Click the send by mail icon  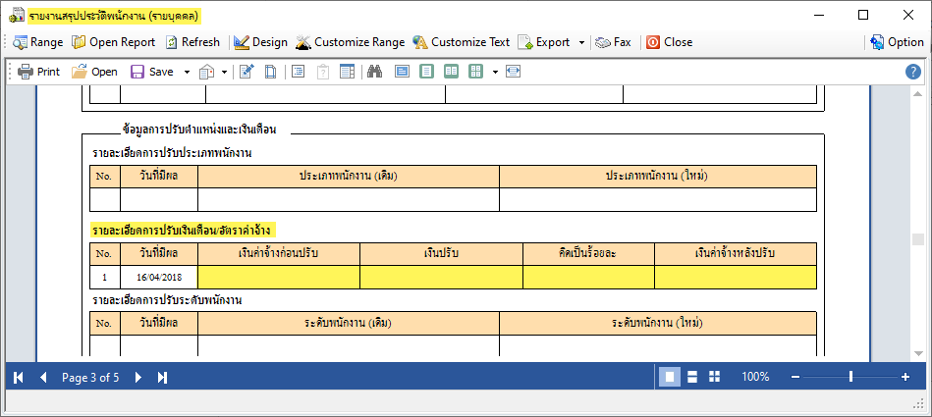tap(207, 72)
